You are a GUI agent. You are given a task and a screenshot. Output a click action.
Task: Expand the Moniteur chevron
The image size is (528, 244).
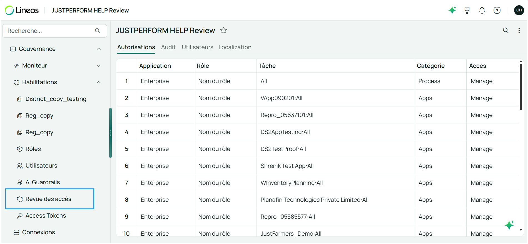click(99, 66)
